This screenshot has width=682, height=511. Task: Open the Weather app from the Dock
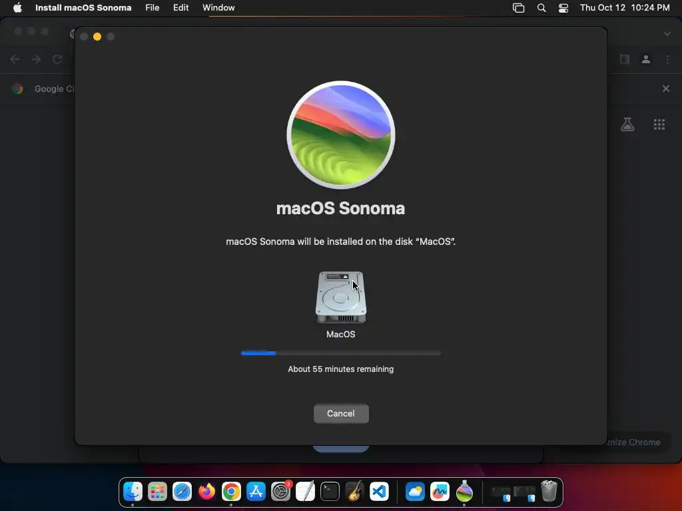click(415, 492)
